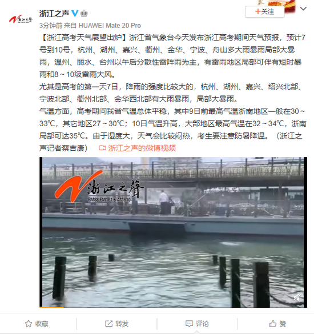This screenshot has height=334, width=314.
Task: Open the 浙江之声 username link
Action: pos(54,14)
